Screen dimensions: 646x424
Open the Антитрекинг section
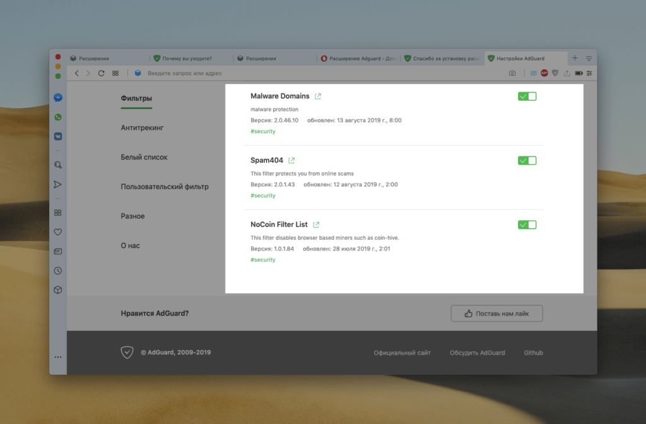pos(142,127)
